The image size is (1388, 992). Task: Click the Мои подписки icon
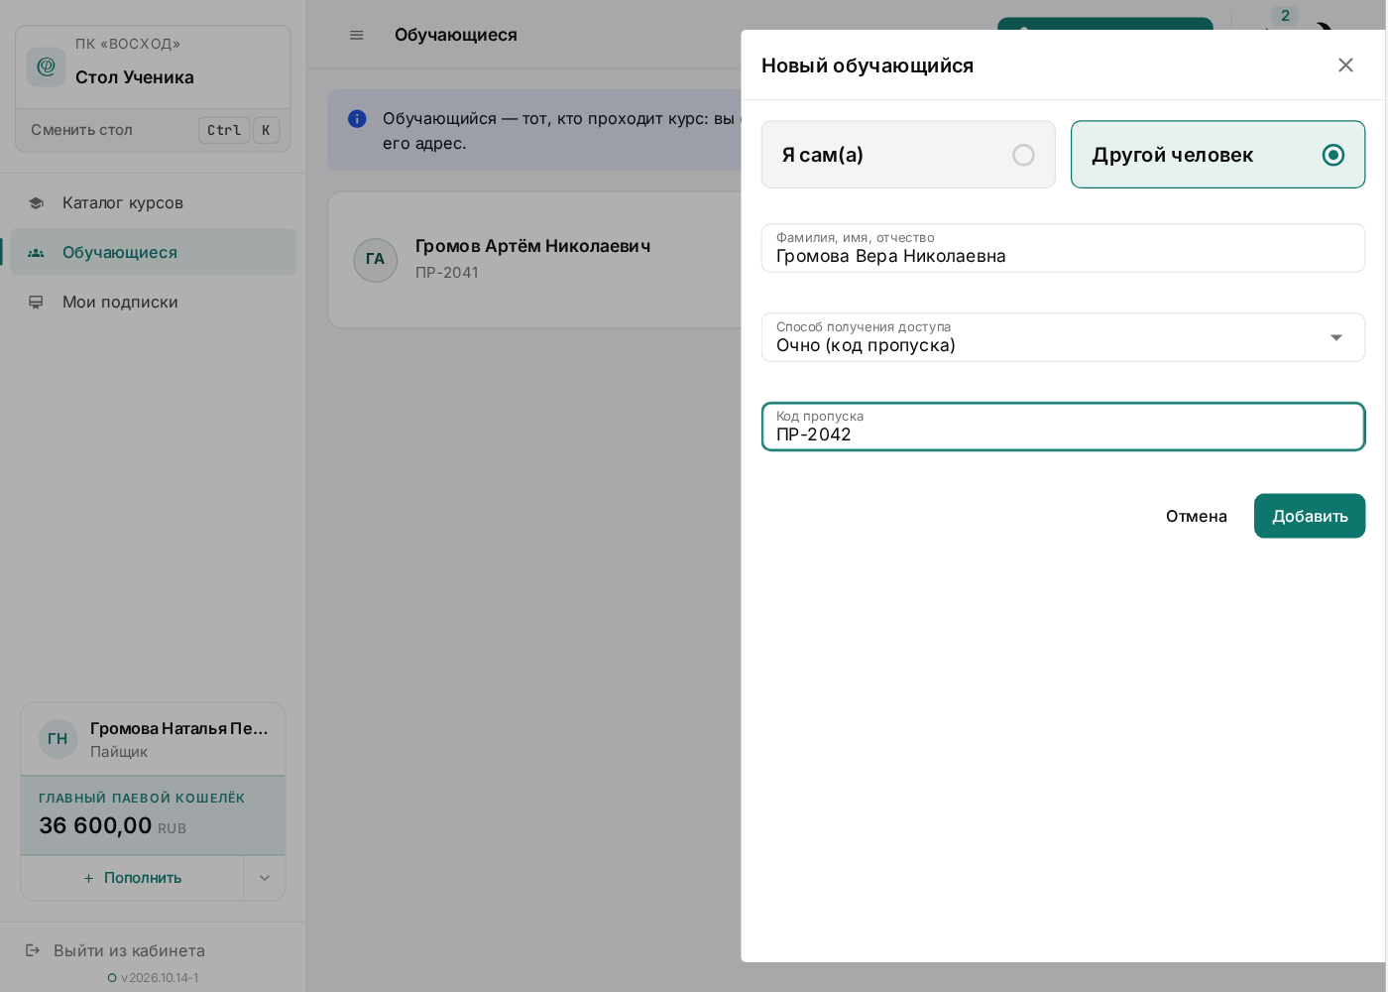point(36,302)
